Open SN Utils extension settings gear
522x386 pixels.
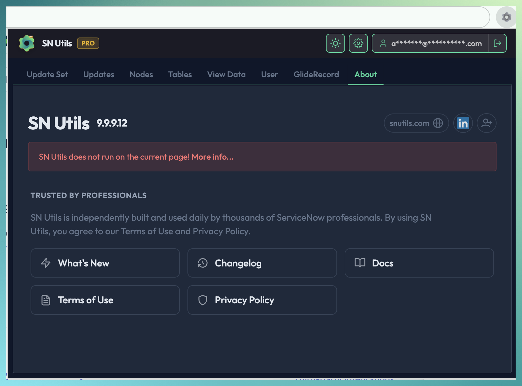[358, 43]
